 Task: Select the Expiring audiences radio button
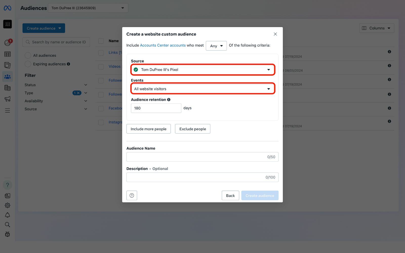click(28, 64)
